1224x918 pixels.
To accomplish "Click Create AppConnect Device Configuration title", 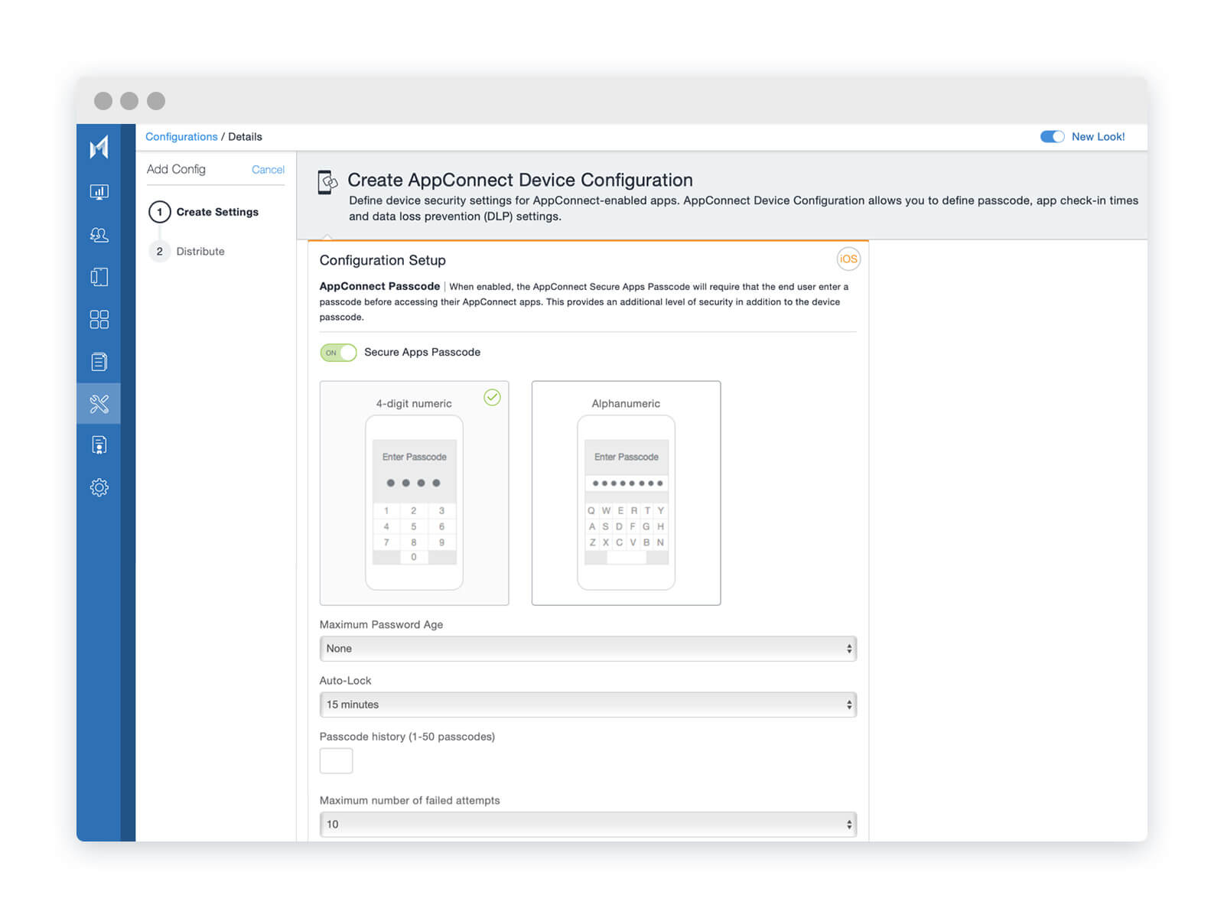I will 520,180.
